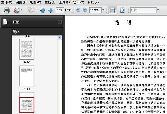
Task: Click the next page down arrow
Action: [50, 10]
